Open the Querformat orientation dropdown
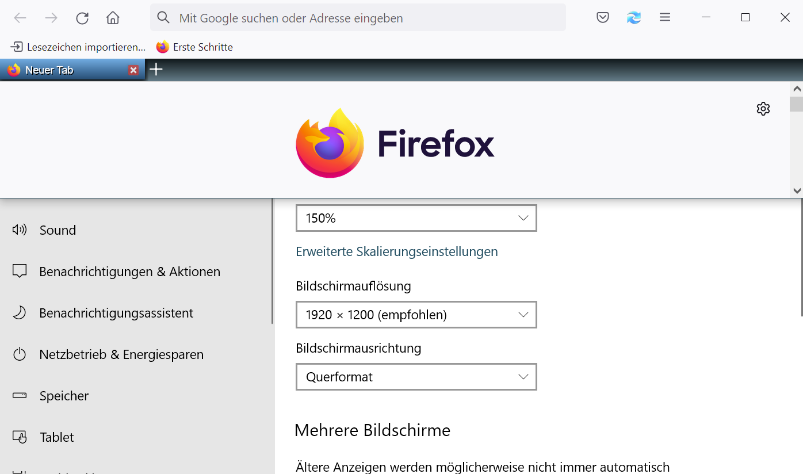The width and height of the screenshot is (803, 474). pos(416,377)
